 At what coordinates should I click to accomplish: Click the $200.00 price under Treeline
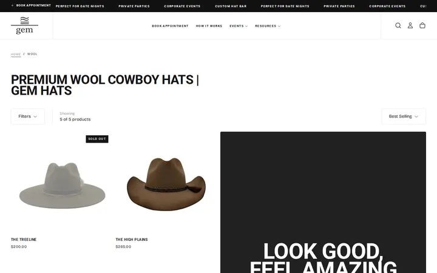19,246
